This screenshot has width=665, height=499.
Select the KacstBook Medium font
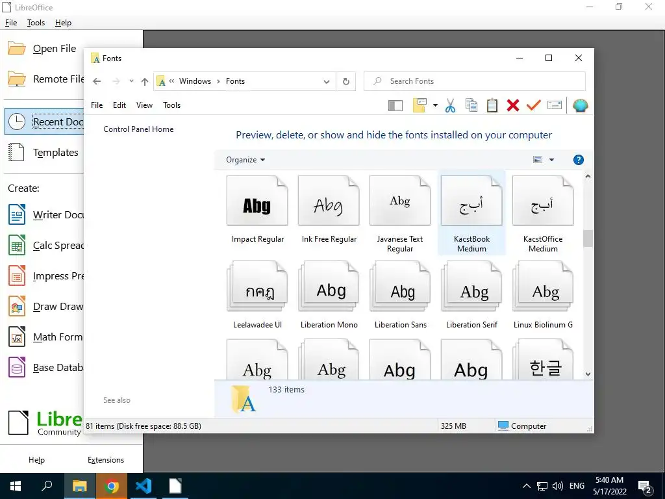(471, 214)
